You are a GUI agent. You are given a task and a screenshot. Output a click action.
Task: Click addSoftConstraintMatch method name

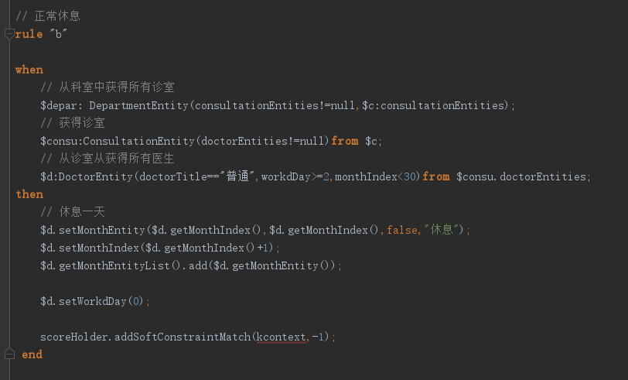[x=183, y=337]
